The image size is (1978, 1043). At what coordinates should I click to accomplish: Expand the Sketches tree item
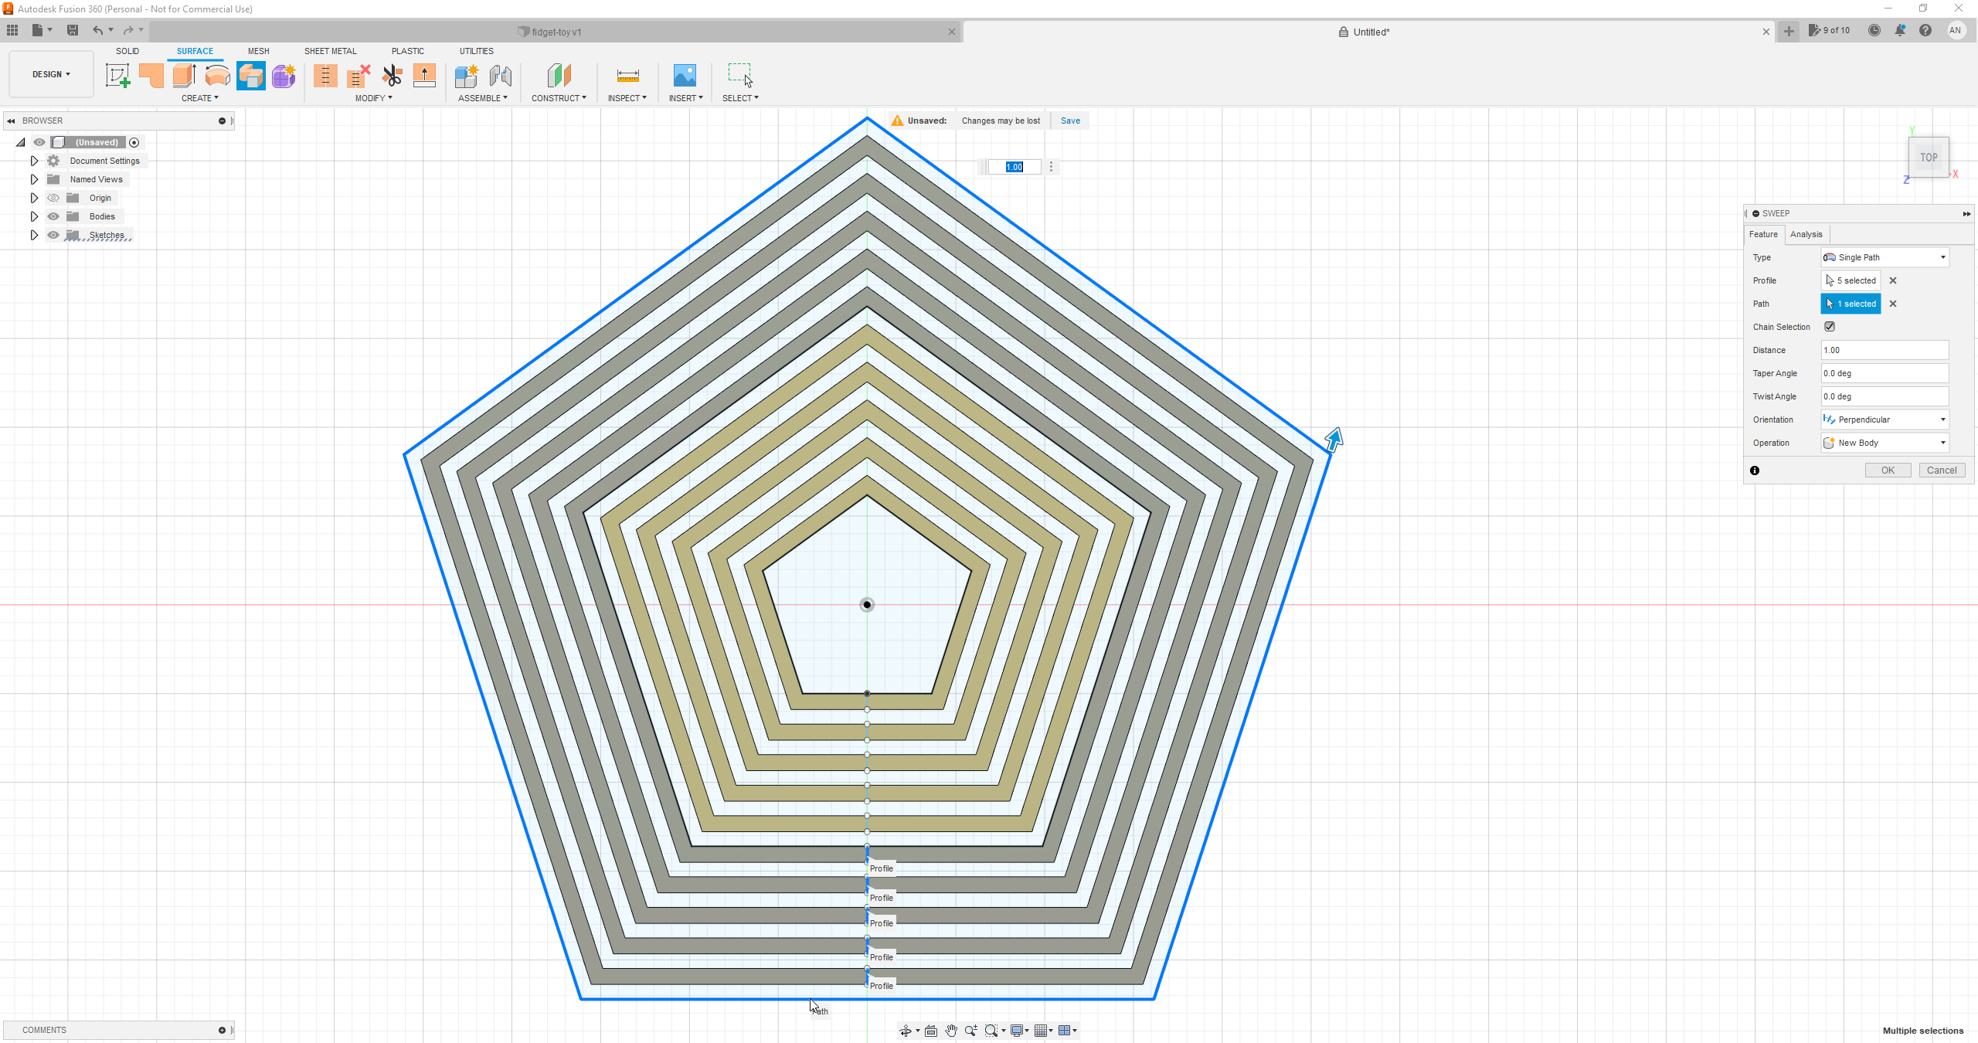click(x=32, y=236)
